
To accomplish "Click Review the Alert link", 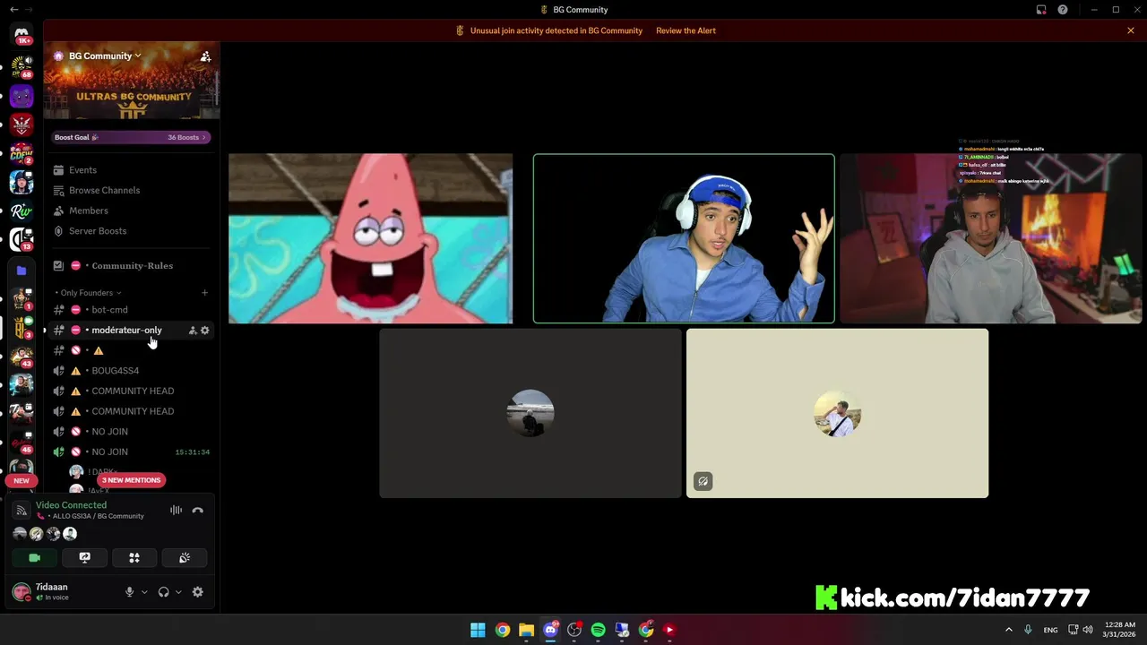I will 686,30.
